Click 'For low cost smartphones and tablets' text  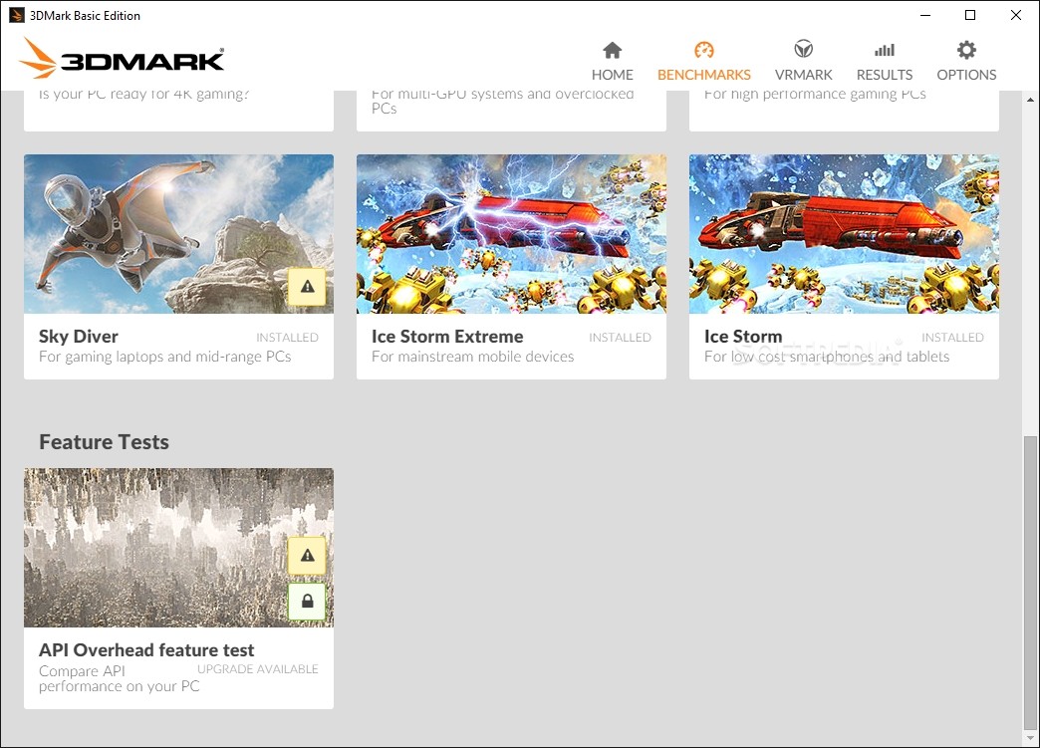click(827, 357)
